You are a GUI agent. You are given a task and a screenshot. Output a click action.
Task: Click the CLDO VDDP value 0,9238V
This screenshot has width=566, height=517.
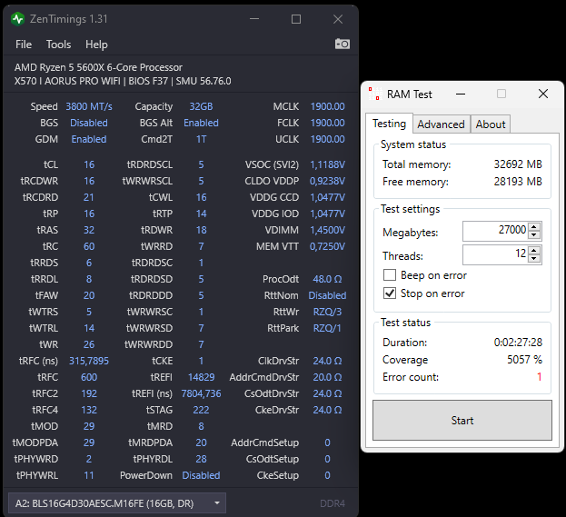(x=327, y=181)
